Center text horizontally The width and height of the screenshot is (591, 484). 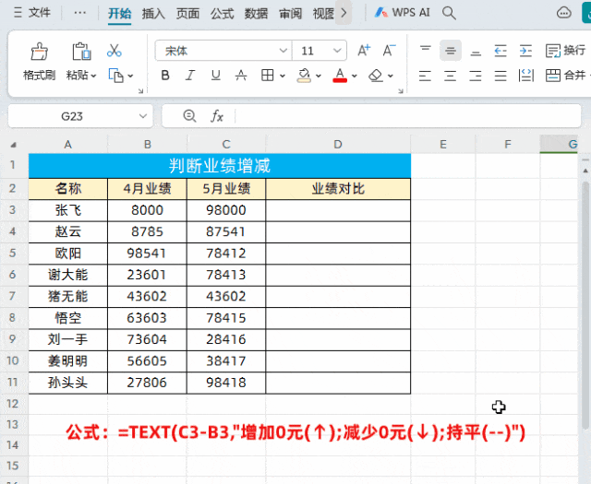pos(451,76)
